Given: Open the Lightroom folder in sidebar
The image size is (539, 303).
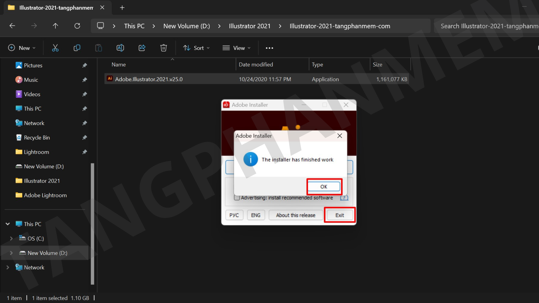Looking at the screenshot, I should click(x=36, y=152).
